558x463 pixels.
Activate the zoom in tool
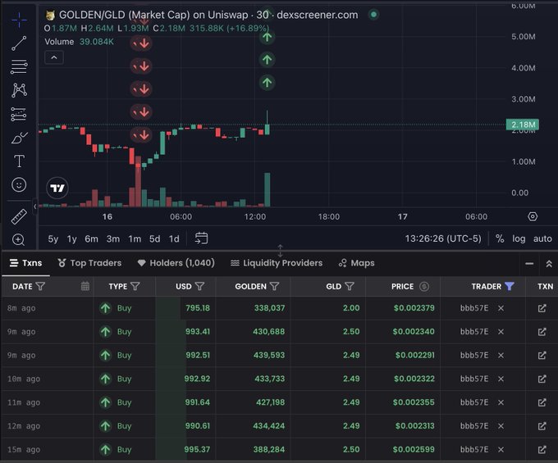18,239
